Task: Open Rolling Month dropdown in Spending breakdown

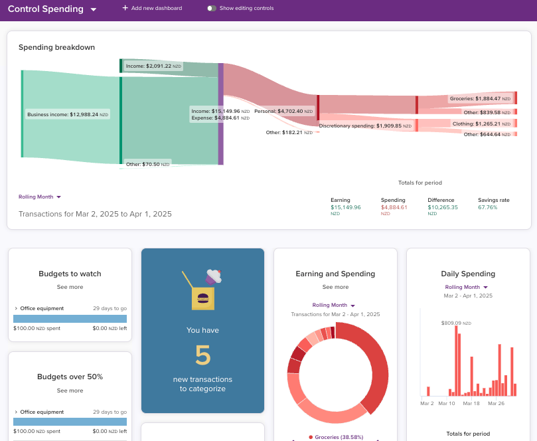Action: coord(40,197)
